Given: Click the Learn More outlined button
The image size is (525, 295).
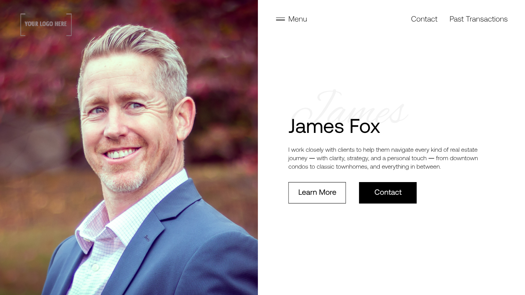Looking at the screenshot, I should [x=317, y=192].
